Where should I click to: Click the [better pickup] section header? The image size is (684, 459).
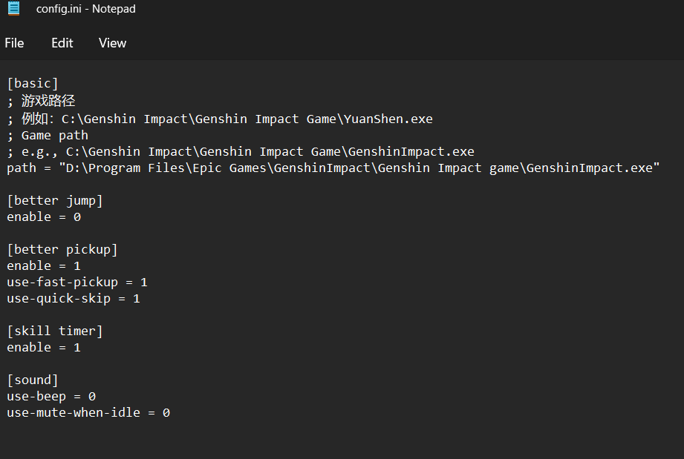[x=62, y=249]
